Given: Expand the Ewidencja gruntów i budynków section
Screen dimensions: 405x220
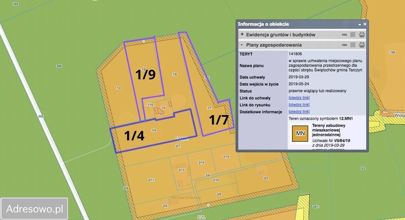Looking at the screenshot, I should [242, 34].
